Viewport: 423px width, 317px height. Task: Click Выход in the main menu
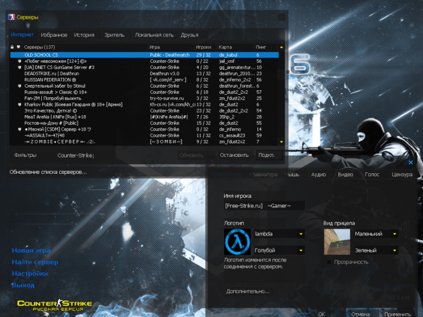coord(23,285)
